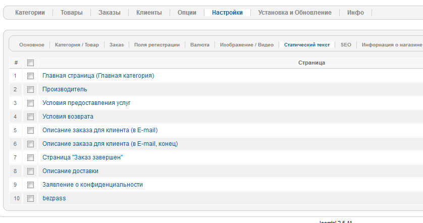423x223 pixels.
Task: Switch to the Основное settings tab
Action: tap(32, 45)
